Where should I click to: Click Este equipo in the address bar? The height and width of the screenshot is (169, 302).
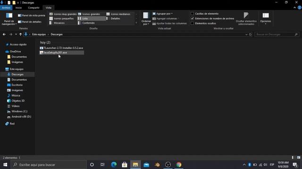(x=39, y=34)
